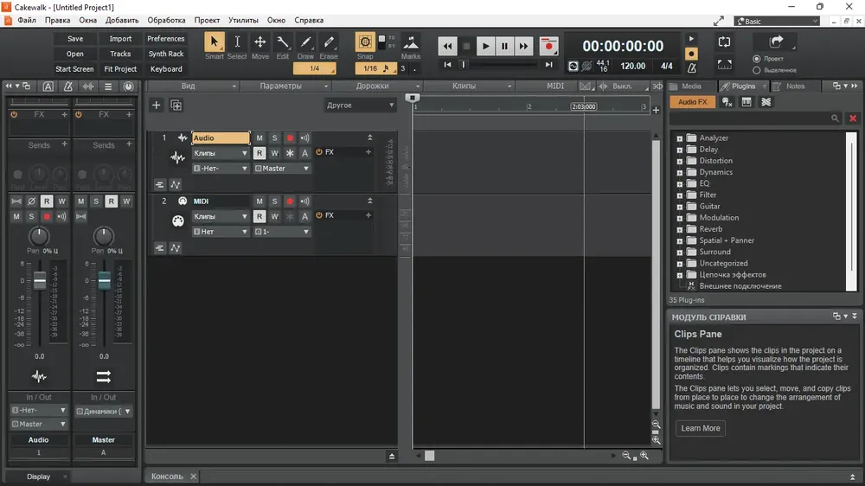Open Audio track Master output dropdown
This screenshot has width=865, height=486.
click(281, 169)
